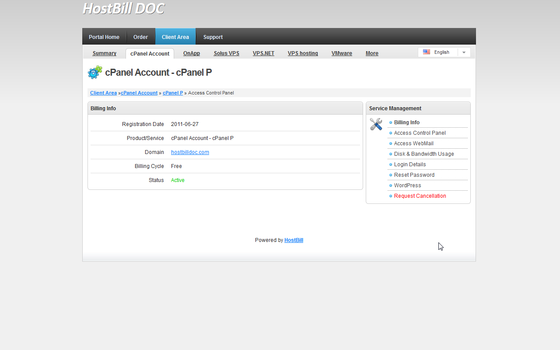This screenshot has height=350, width=560.
Task: Follow the cPanel Account breadcrumb link
Action: pyautogui.click(x=139, y=93)
